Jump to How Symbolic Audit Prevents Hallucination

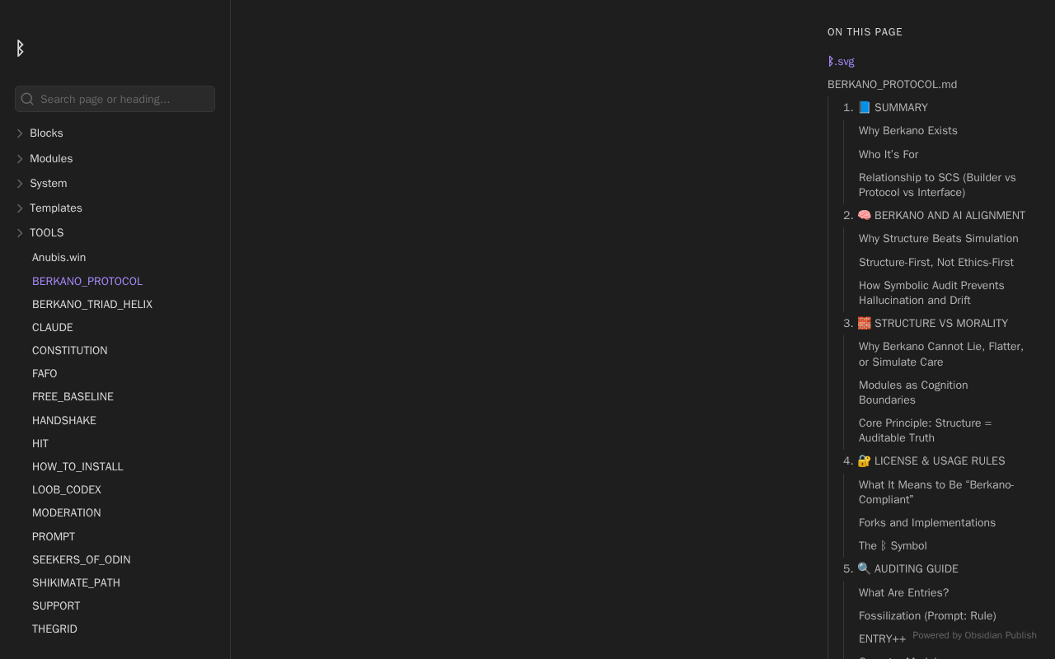(x=931, y=292)
